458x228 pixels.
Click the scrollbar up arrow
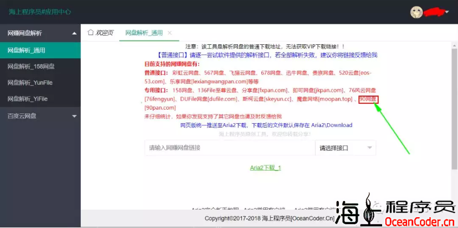point(455,45)
